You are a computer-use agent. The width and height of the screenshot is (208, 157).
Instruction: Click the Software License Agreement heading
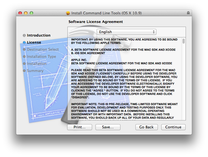click(96, 22)
